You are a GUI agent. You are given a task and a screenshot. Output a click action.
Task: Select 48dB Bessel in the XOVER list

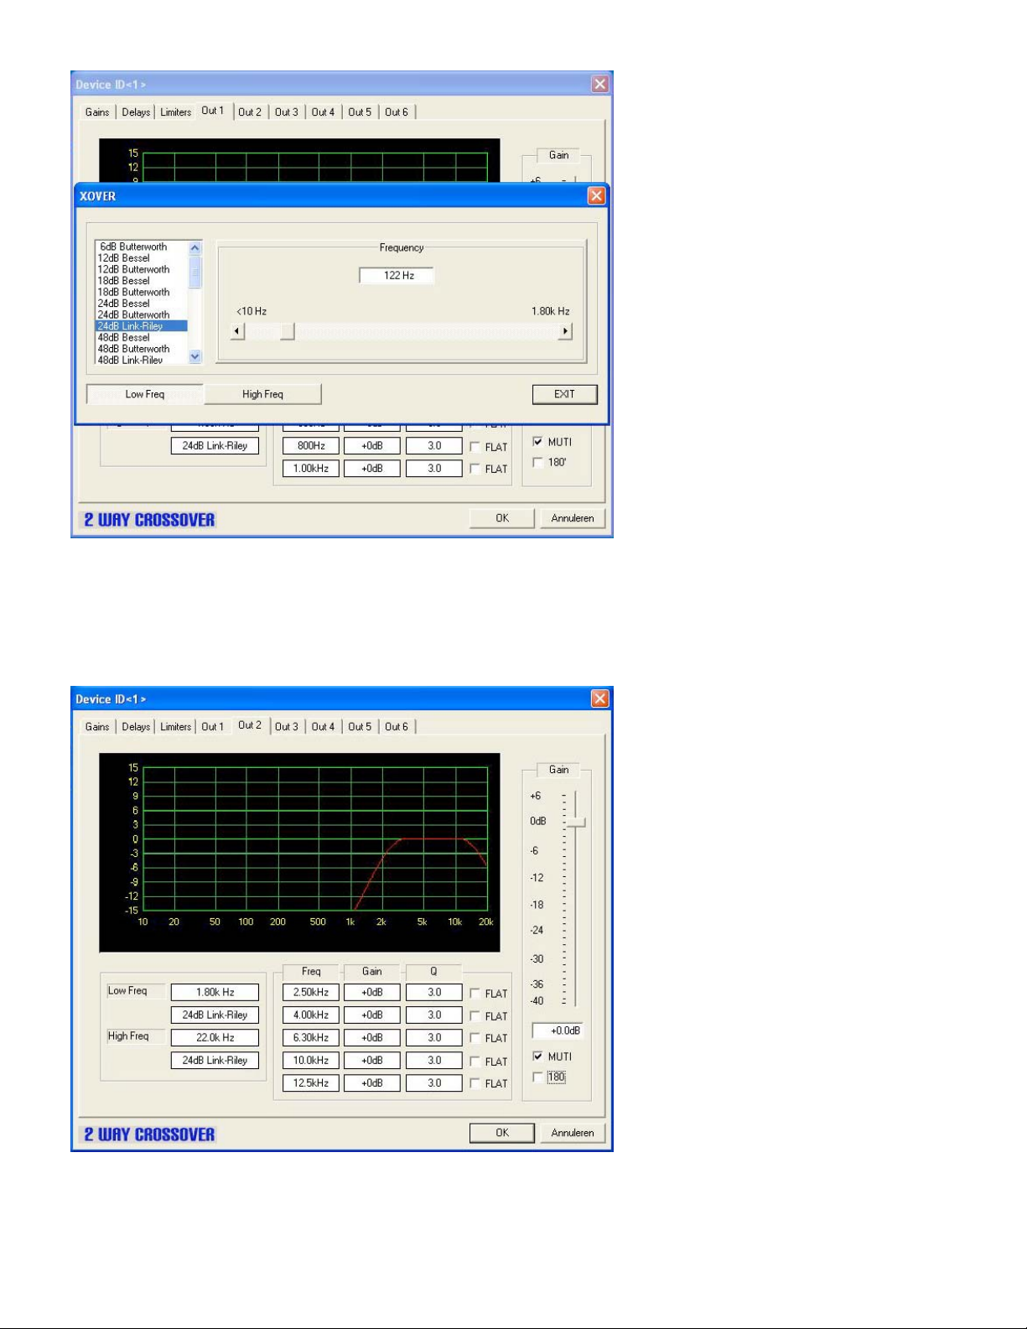click(x=142, y=337)
